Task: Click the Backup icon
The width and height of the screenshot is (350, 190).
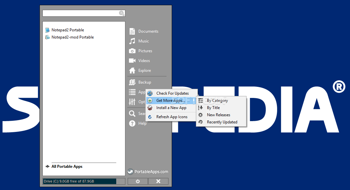Action: (132, 82)
